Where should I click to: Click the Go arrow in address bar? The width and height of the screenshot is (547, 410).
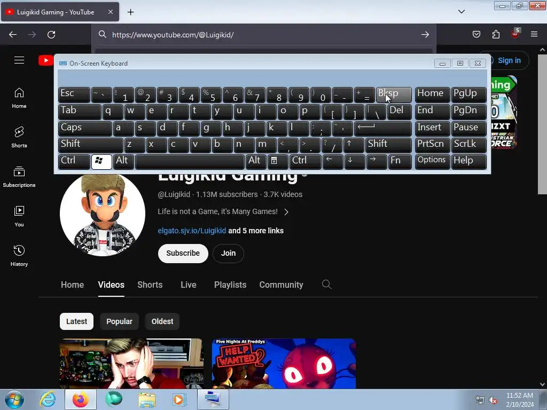point(425,35)
